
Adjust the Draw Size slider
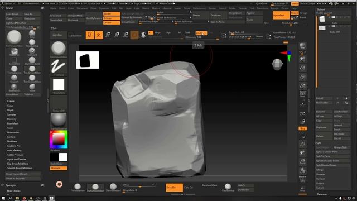[245, 37]
